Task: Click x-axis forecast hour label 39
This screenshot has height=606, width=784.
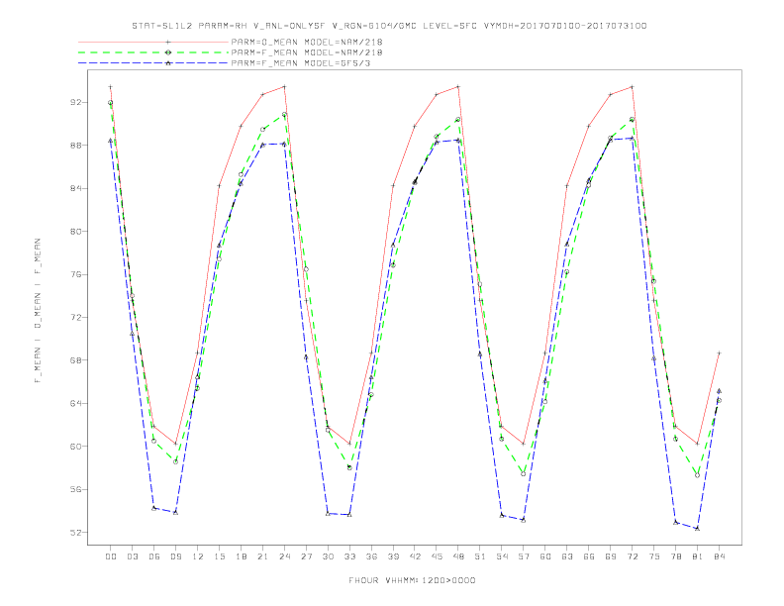Action: pyautogui.click(x=393, y=556)
